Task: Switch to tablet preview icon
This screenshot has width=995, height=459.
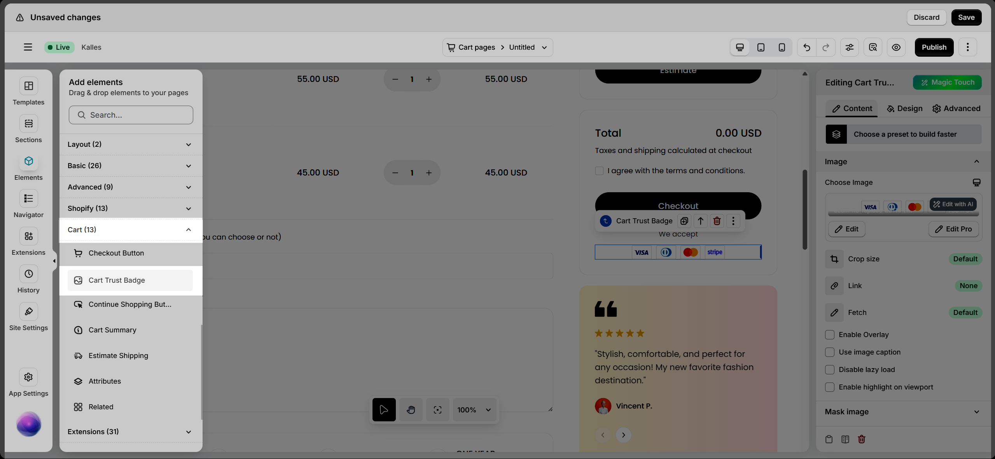Action: coord(761,47)
